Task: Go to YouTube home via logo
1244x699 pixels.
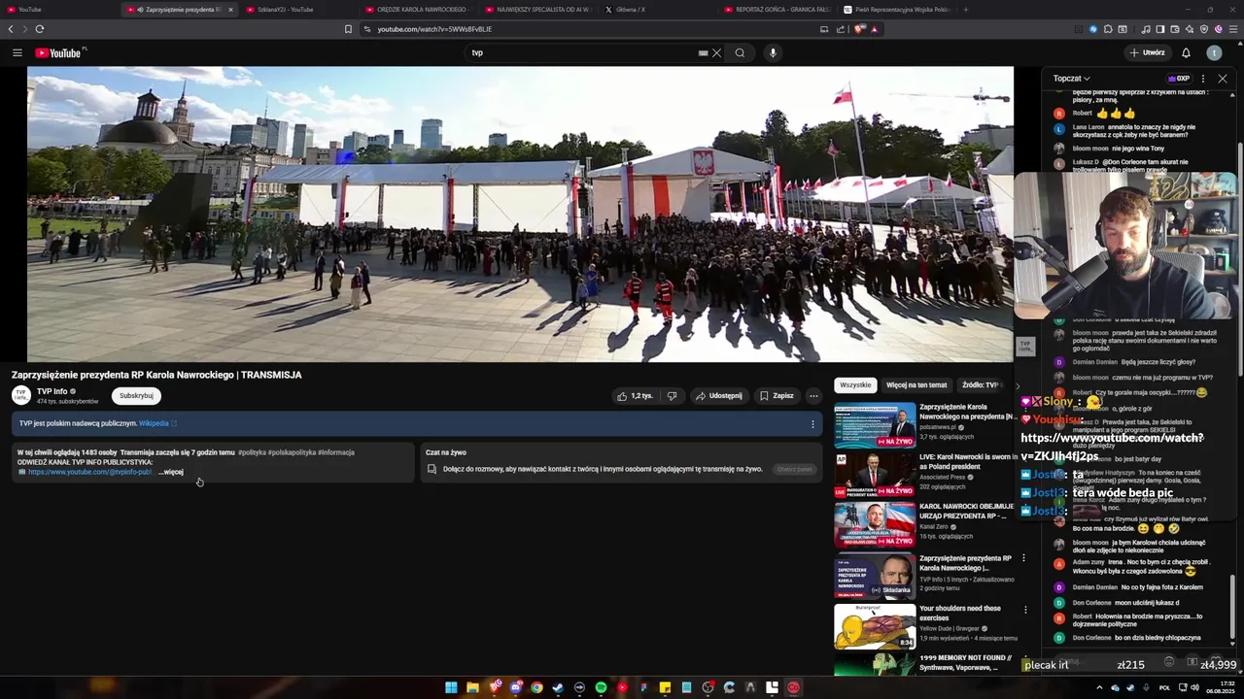Action: pyautogui.click(x=60, y=52)
